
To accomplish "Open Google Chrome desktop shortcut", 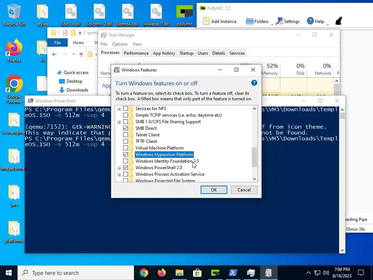I will tap(14, 90).
